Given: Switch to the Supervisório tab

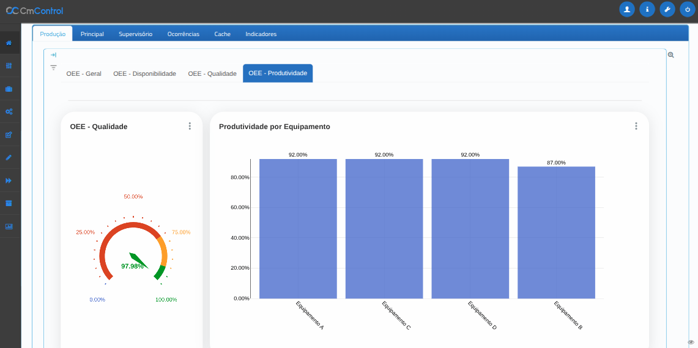Looking at the screenshot, I should coord(135,34).
